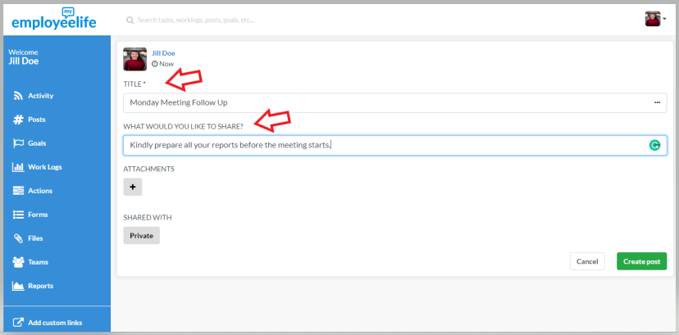
Task: Click the Teams people icon
Action: point(18,262)
